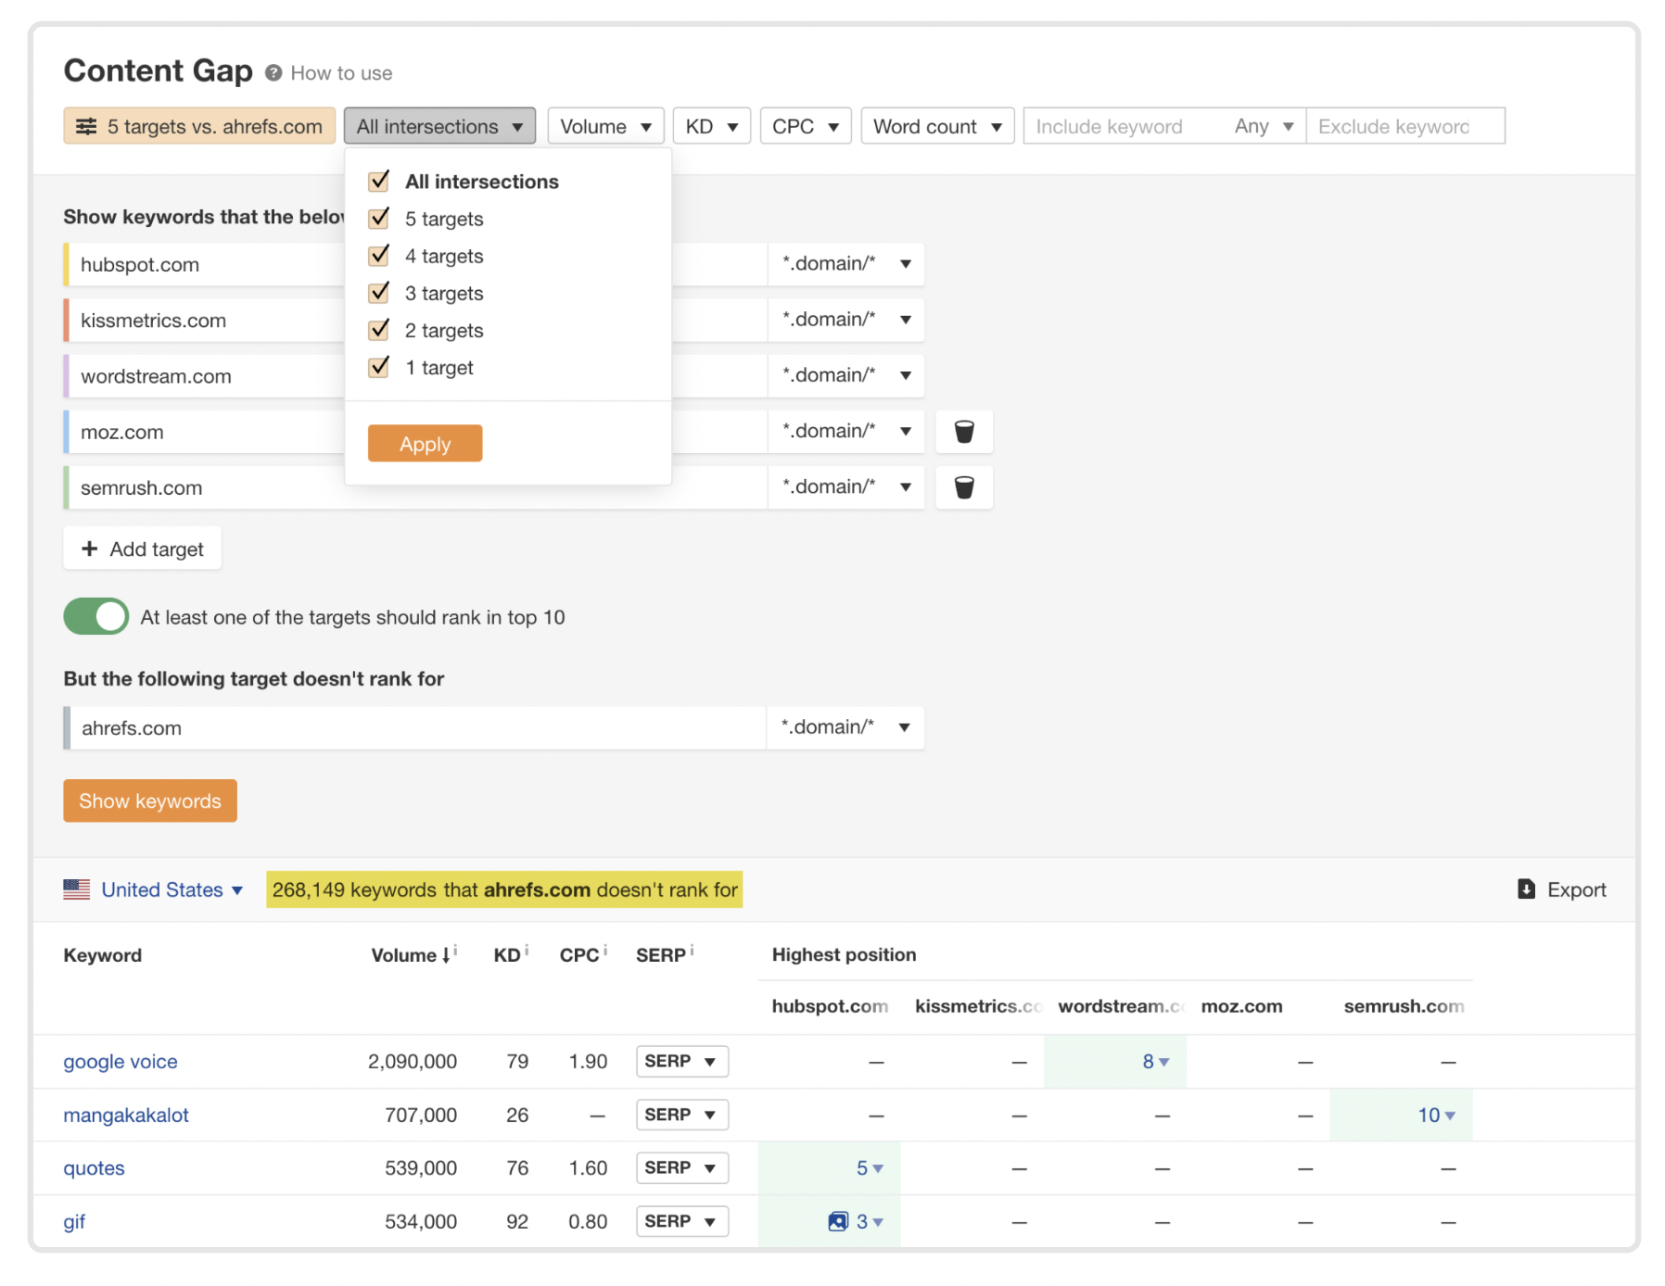
Task: Open the Volume filter dropdown
Action: pyautogui.click(x=605, y=127)
